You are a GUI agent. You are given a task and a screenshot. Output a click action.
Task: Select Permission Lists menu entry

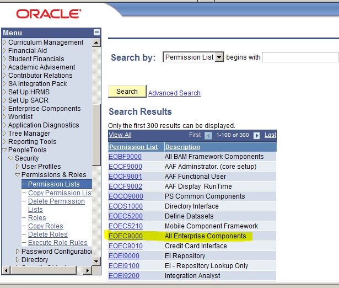click(54, 184)
